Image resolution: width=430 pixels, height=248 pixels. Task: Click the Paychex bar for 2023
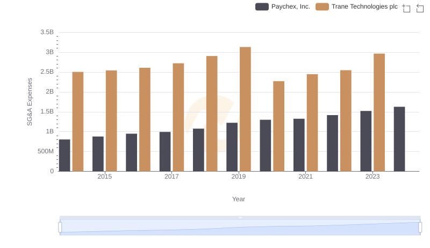tap(366, 141)
